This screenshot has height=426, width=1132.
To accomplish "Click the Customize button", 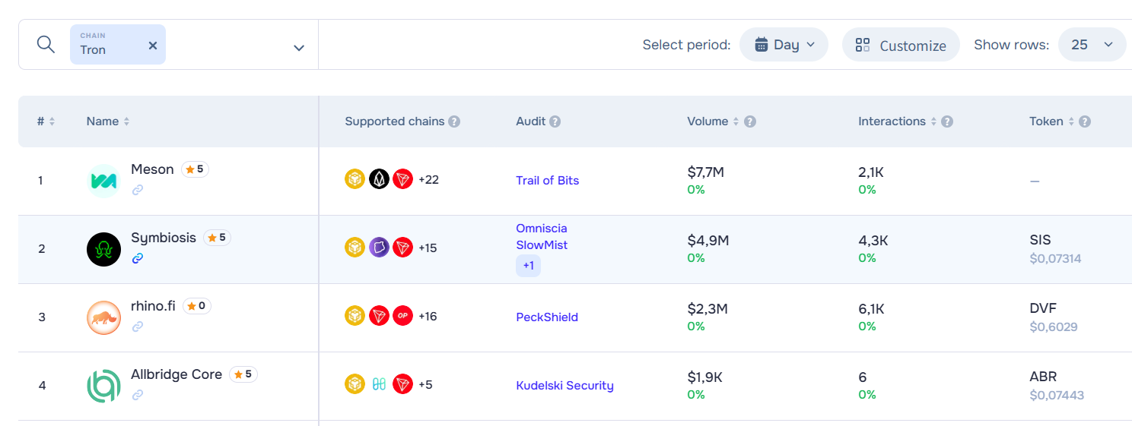I will click(x=901, y=46).
